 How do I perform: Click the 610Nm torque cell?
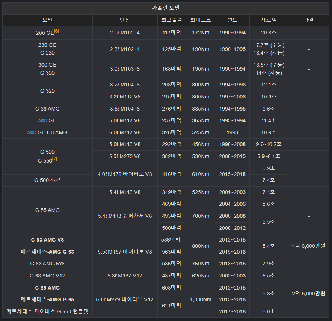pos(200,175)
